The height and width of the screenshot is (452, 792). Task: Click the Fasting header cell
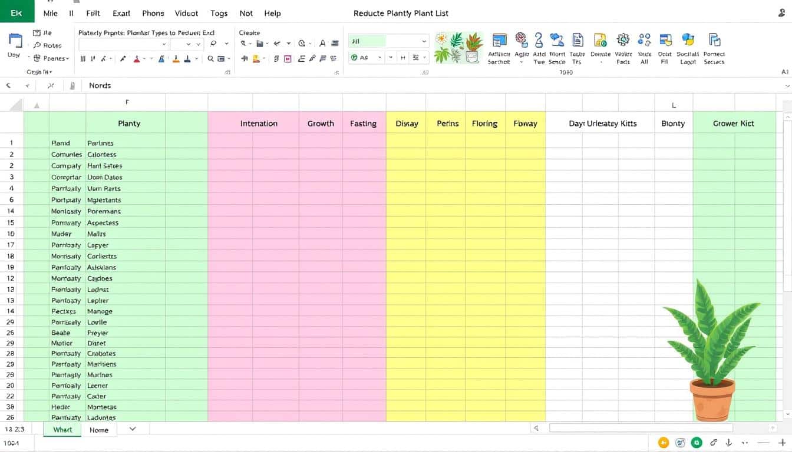[363, 124]
